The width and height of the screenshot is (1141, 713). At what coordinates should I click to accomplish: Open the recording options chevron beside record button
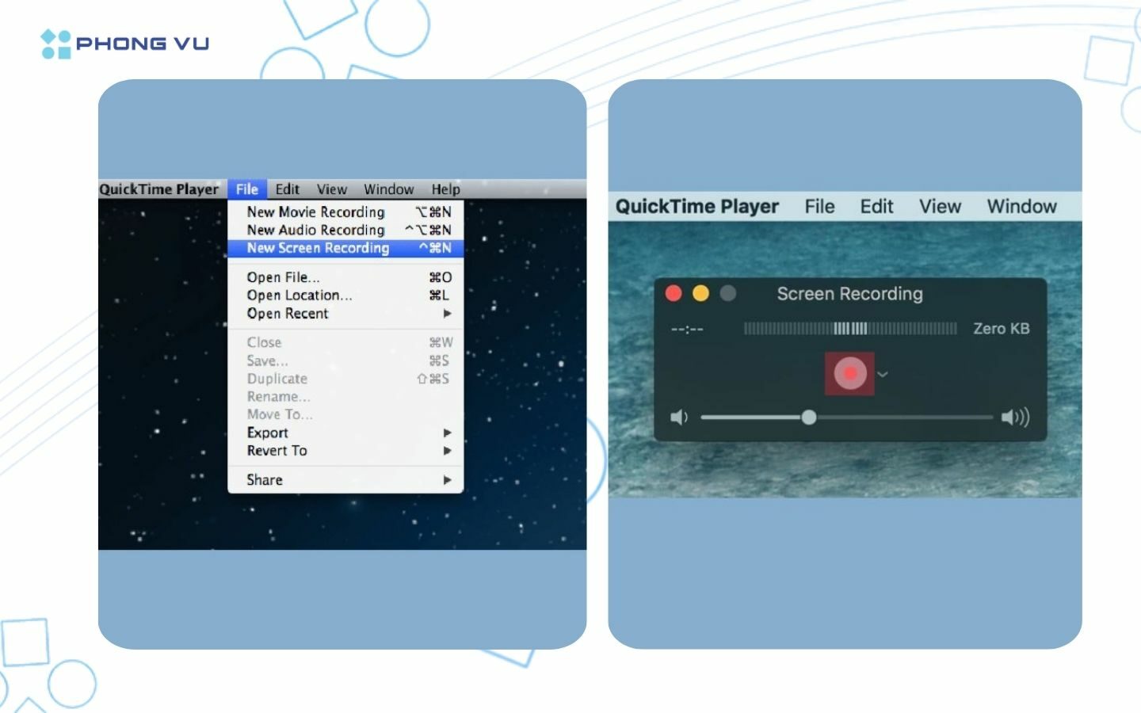pyautogui.click(x=883, y=375)
